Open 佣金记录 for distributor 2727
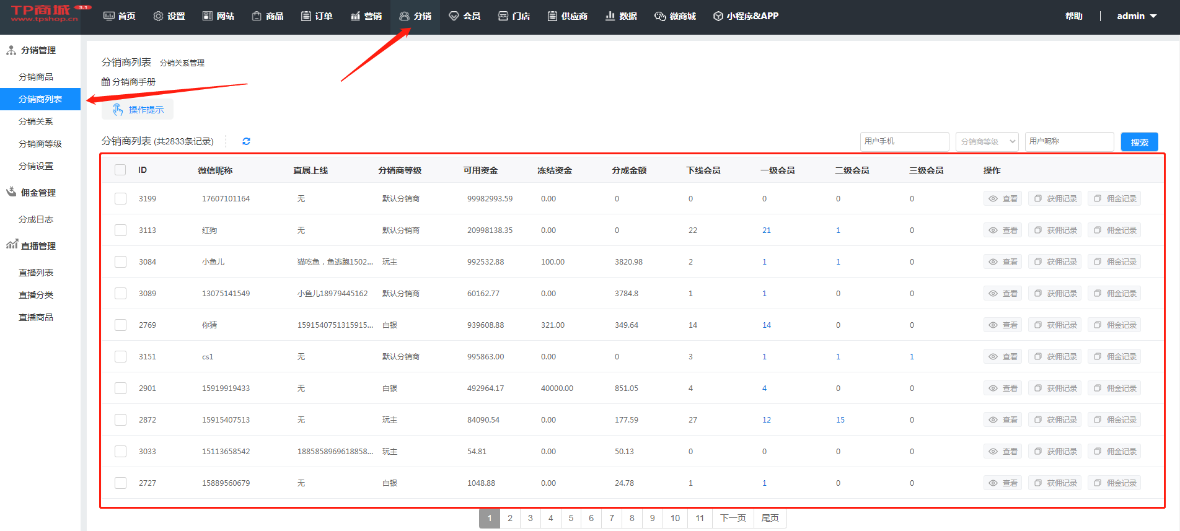Screen dimensions: 1180x531 pos(1114,483)
